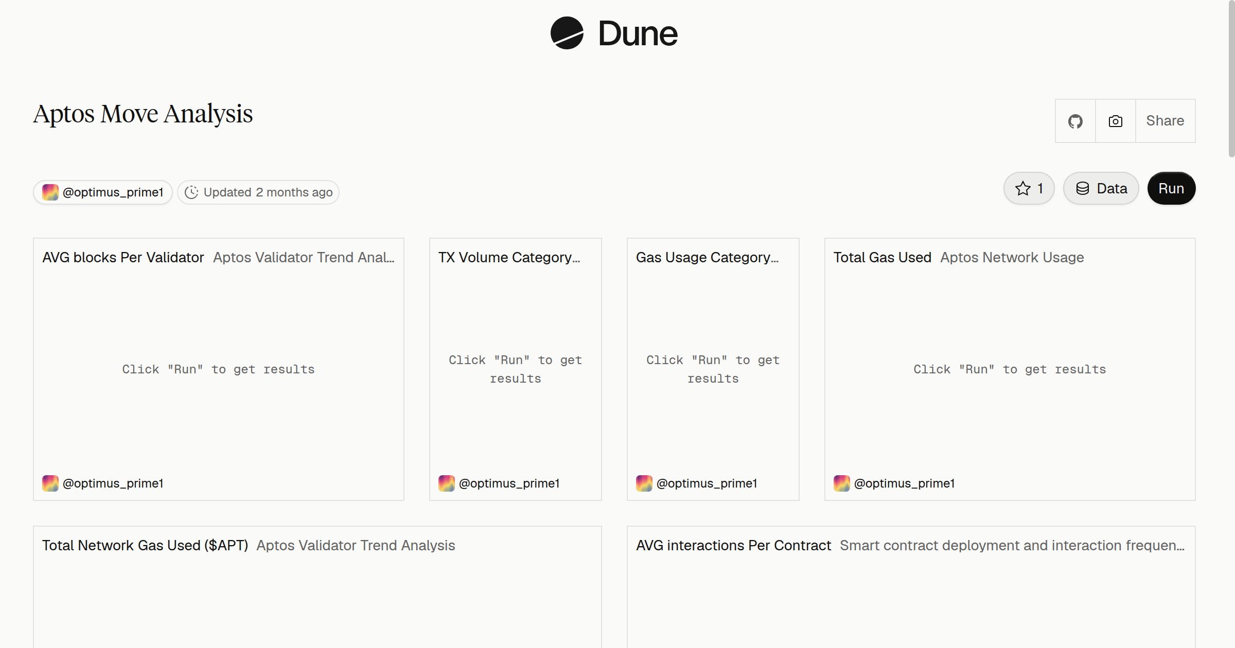This screenshot has height=648, width=1235.
Task: Click placeholder text in Total Gas Used card
Action: pyautogui.click(x=1010, y=369)
